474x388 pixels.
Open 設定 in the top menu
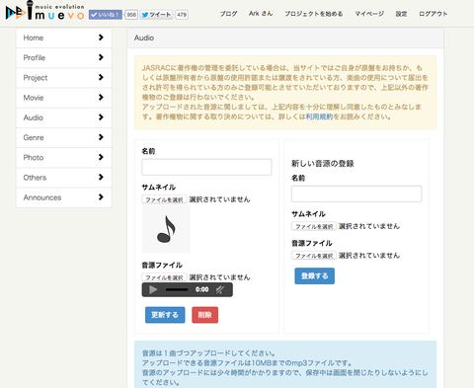point(401,14)
